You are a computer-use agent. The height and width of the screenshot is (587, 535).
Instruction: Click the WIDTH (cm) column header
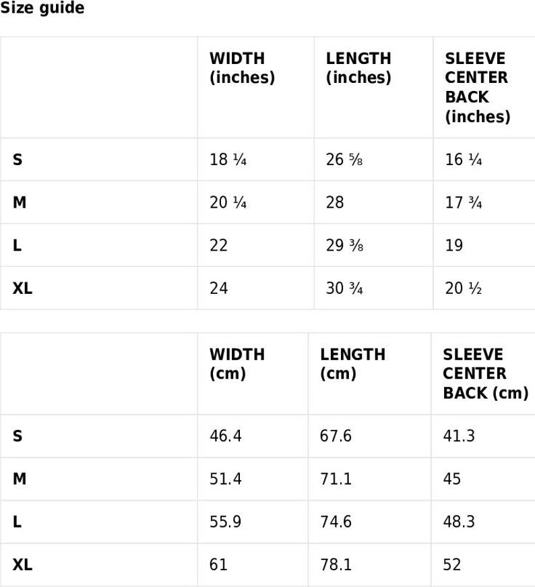[237, 364]
